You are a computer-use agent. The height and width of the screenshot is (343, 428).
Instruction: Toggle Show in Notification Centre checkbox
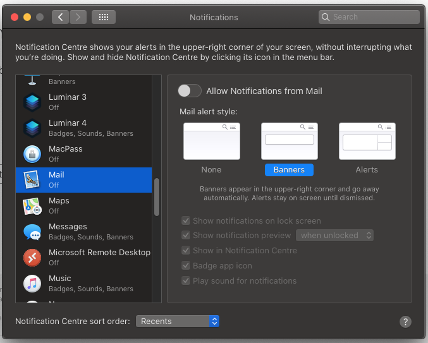click(x=186, y=250)
